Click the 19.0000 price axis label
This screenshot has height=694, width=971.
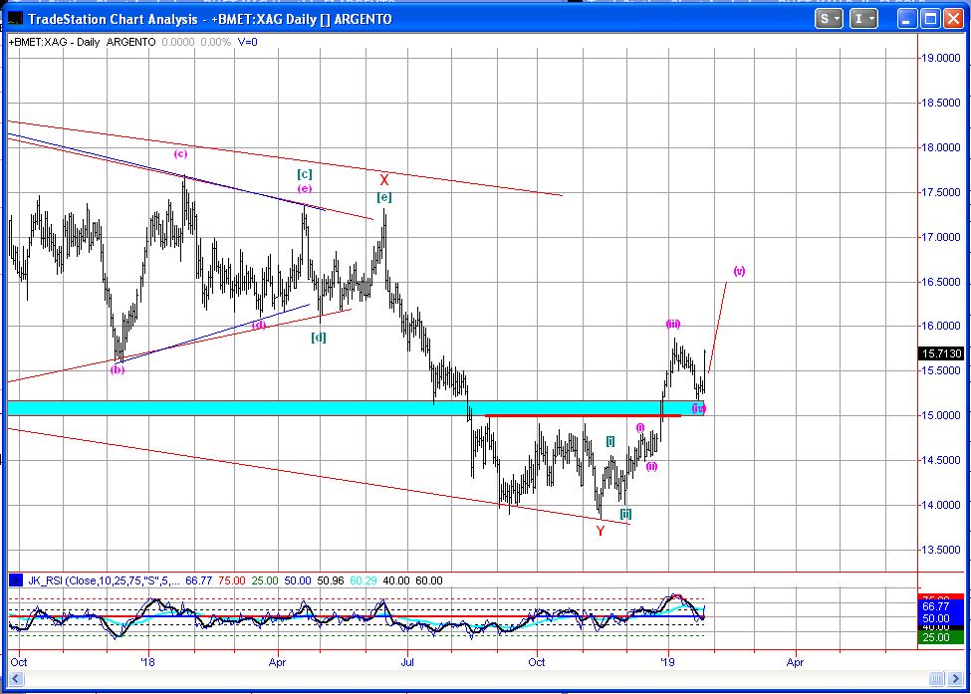941,58
